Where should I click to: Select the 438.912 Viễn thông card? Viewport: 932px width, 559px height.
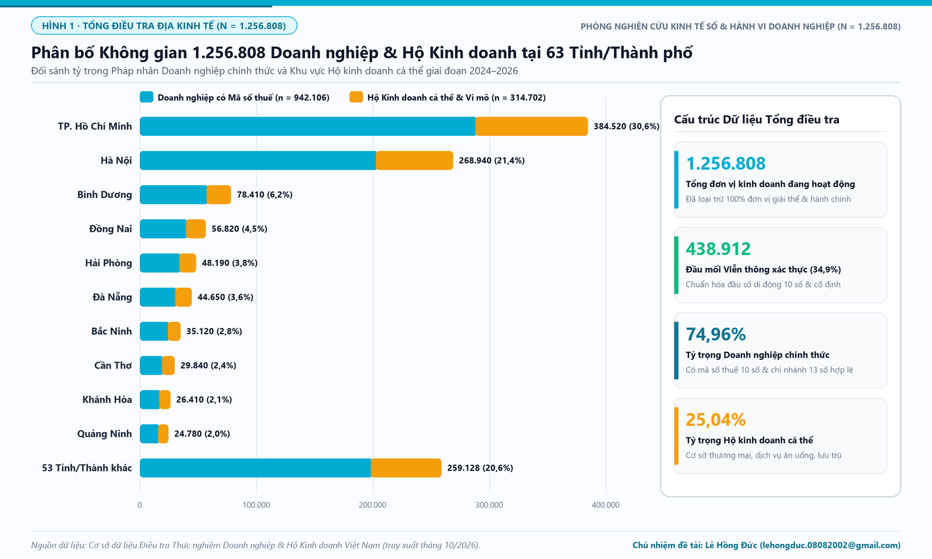pyautogui.click(x=781, y=265)
